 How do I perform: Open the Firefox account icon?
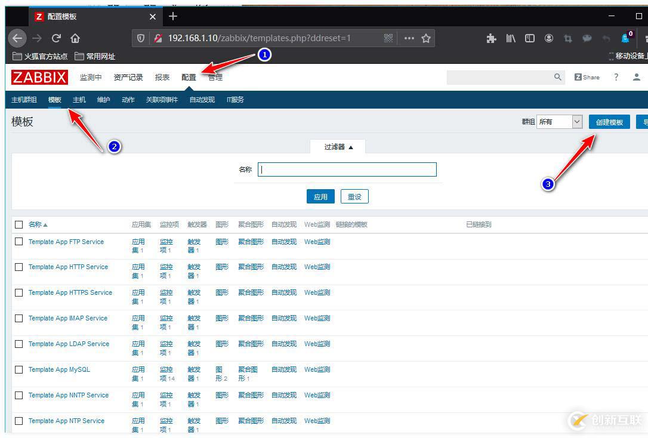pyautogui.click(x=549, y=38)
